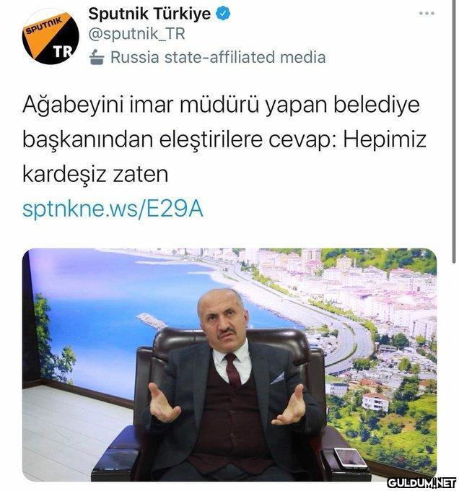This screenshot has width=459, height=491.
Task: Click the GULDUM.NET watermark
Action: point(421,482)
